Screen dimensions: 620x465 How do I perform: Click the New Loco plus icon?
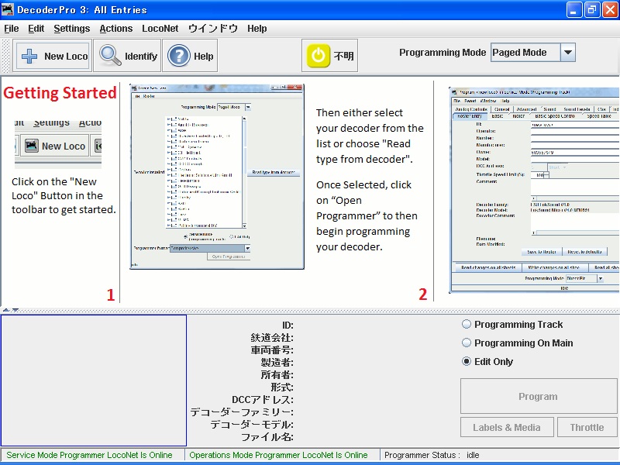click(x=29, y=56)
